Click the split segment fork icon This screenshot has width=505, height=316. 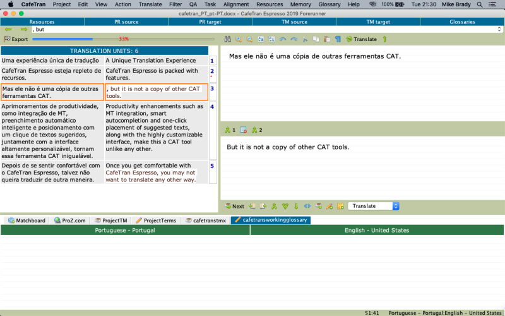[285, 206]
